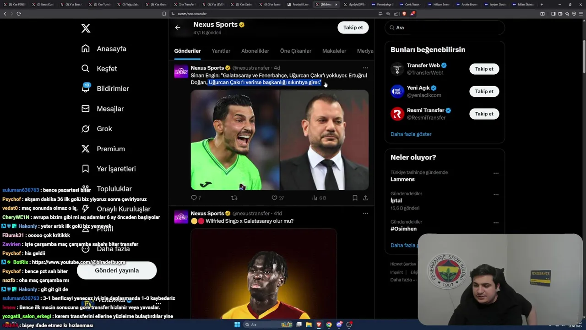
Task: Open options for the Lammens trend
Action: [x=496, y=173]
